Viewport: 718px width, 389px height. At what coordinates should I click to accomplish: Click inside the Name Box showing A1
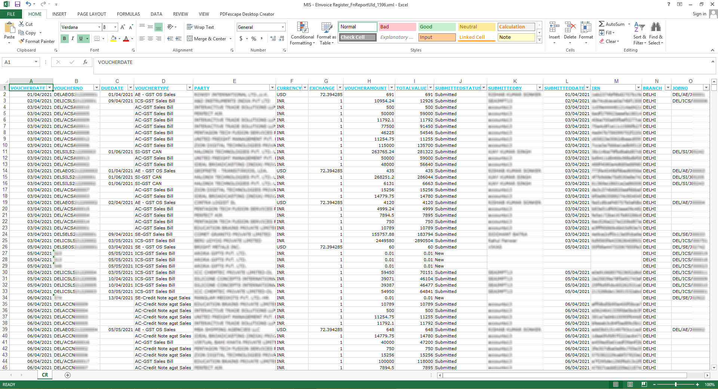pyautogui.click(x=18, y=62)
